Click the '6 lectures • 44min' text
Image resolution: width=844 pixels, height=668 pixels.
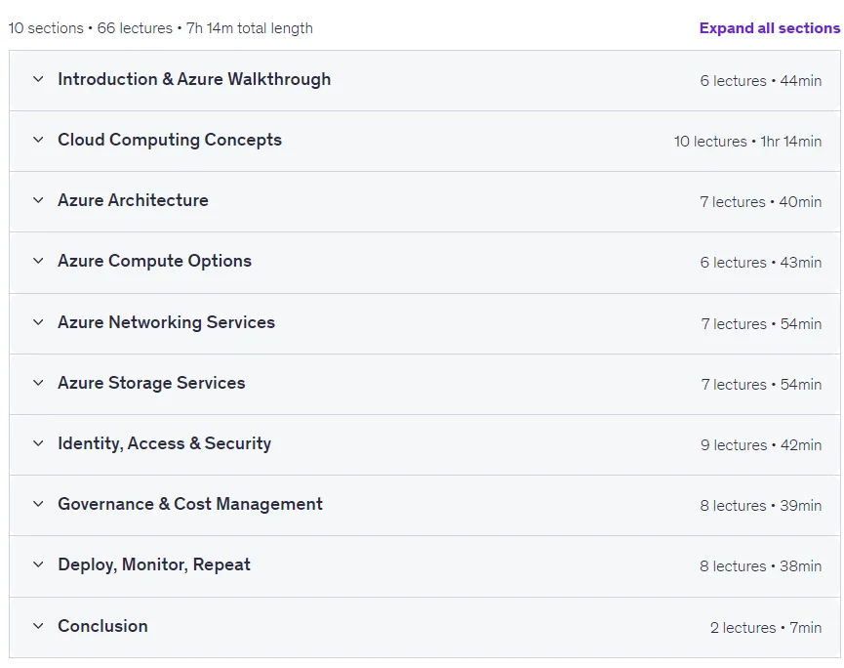(760, 81)
